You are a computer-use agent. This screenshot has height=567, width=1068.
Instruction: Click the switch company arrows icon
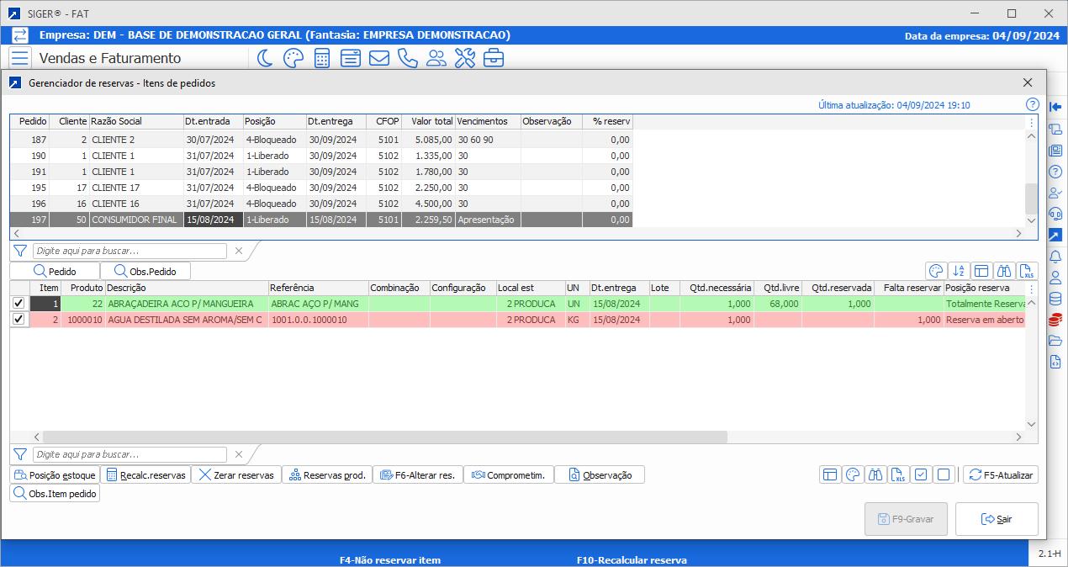coord(19,35)
